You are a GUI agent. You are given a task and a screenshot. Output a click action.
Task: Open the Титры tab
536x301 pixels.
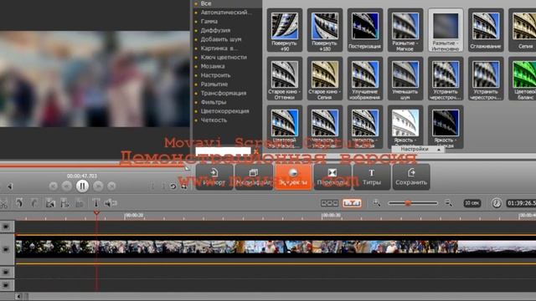pos(372,176)
